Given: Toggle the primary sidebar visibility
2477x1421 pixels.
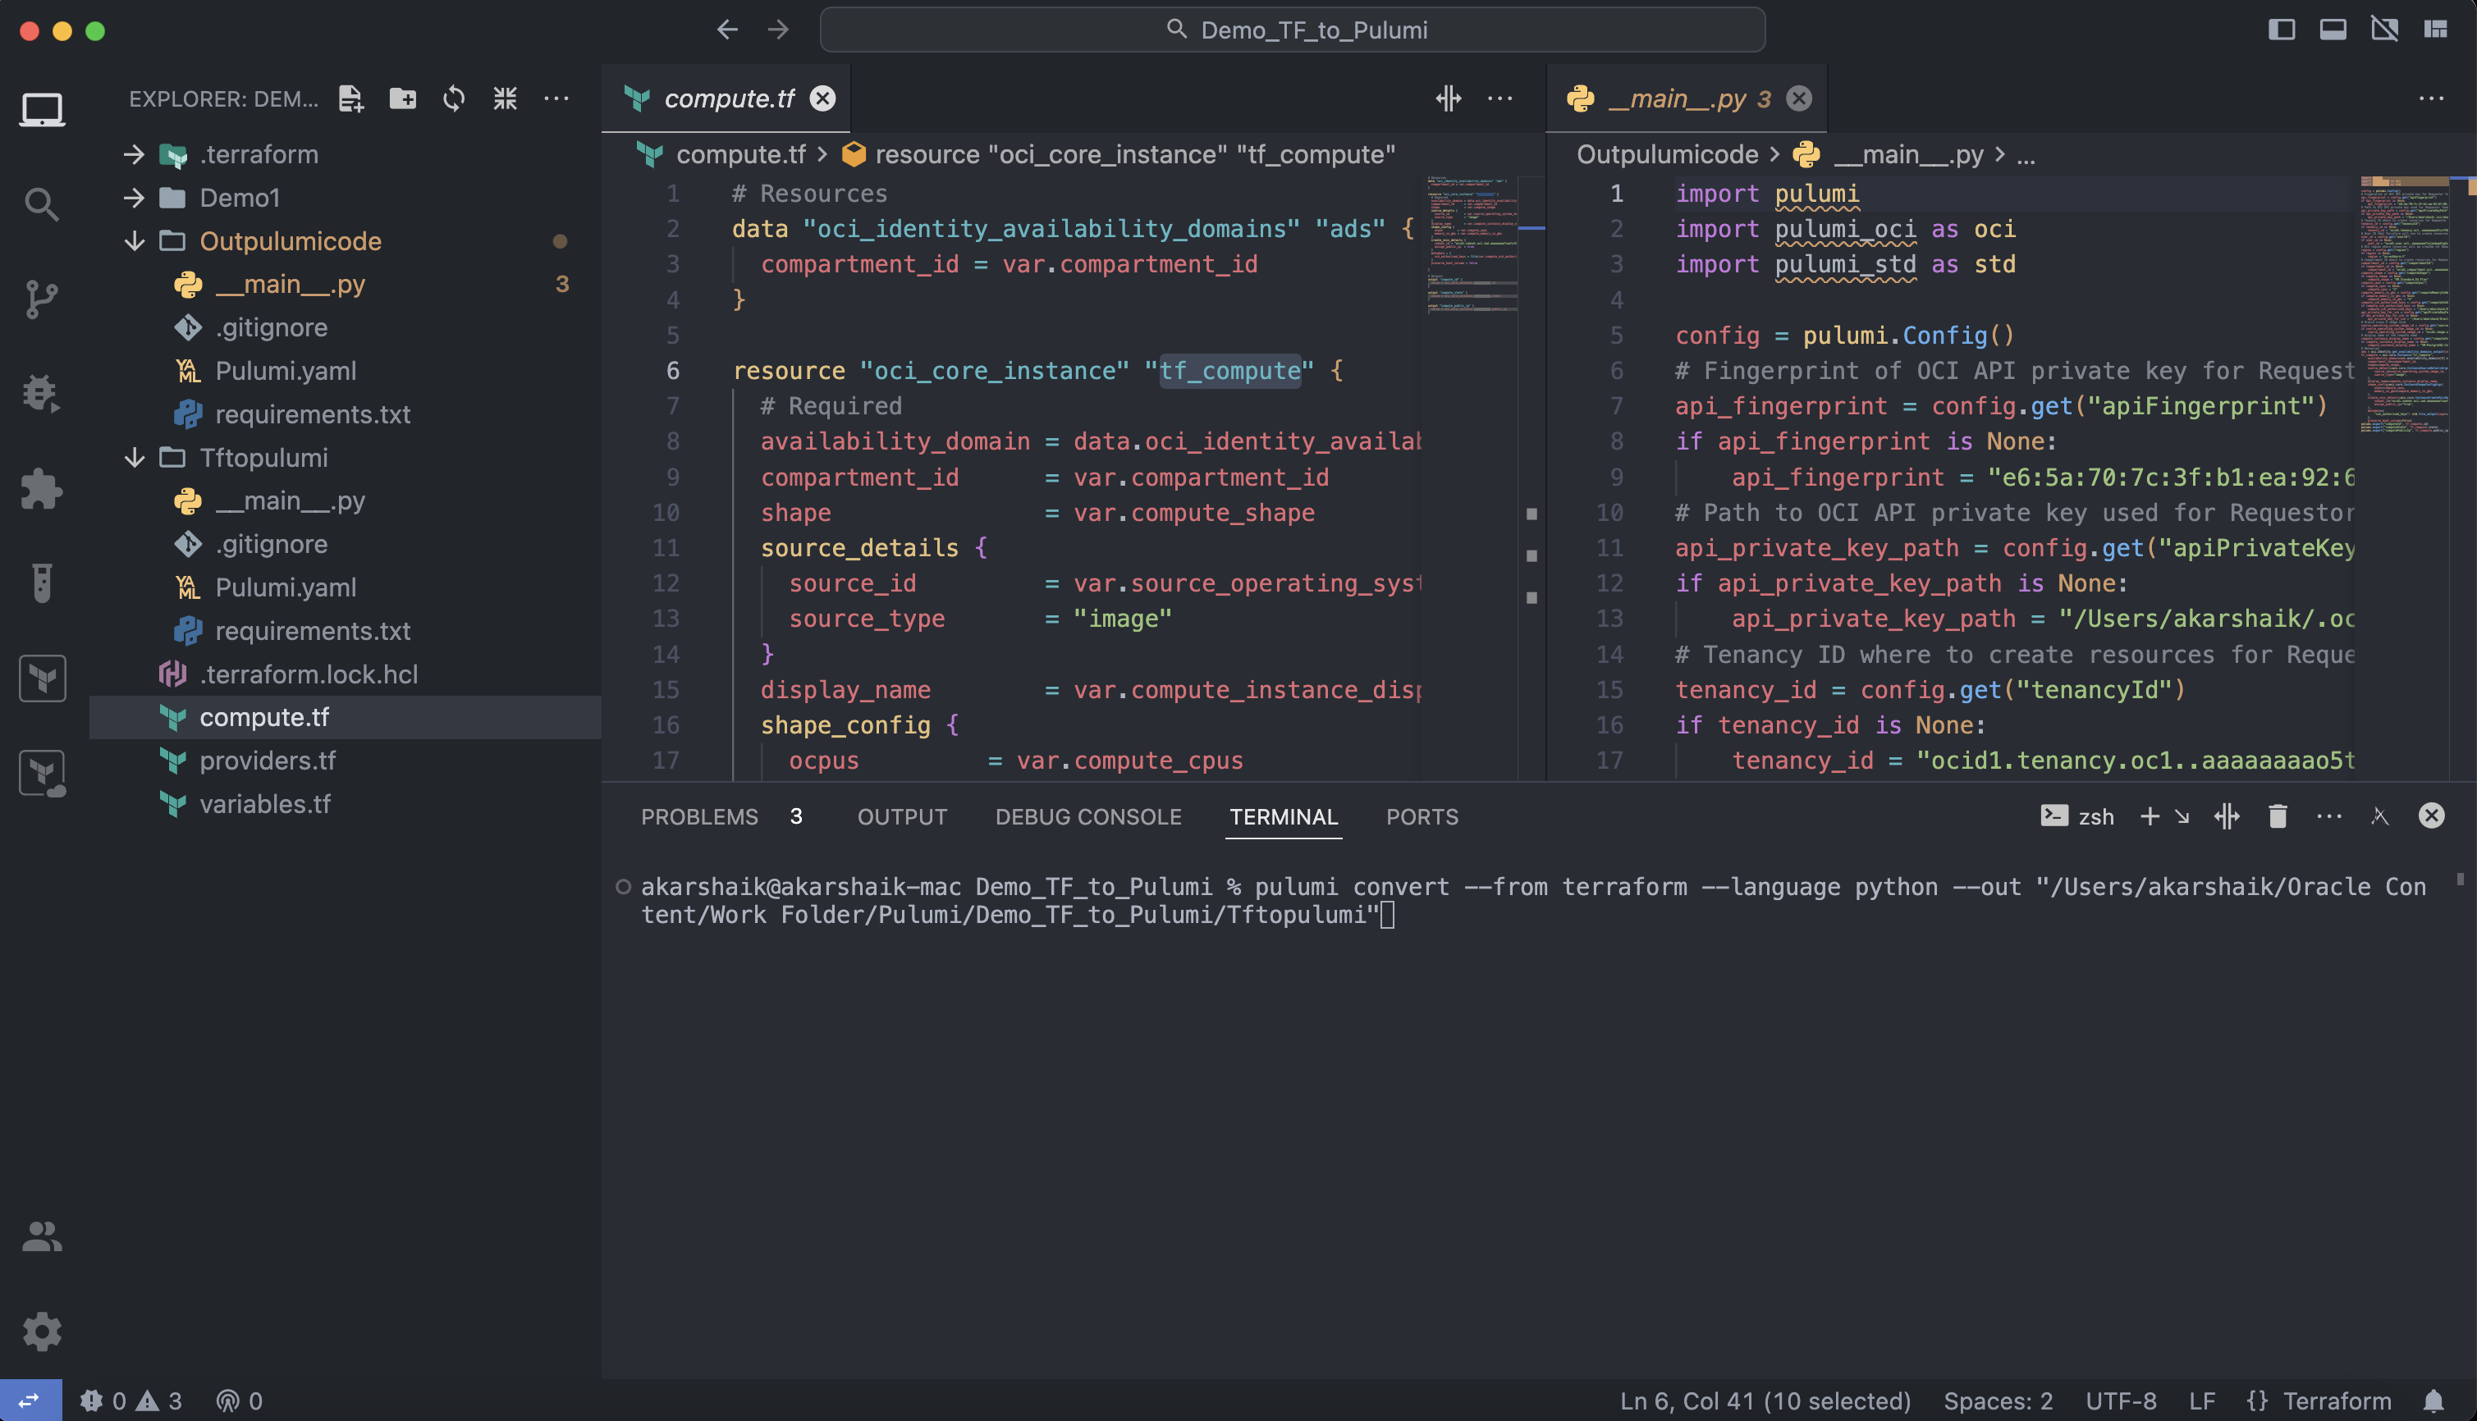Looking at the screenshot, I should click(x=2282, y=30).
